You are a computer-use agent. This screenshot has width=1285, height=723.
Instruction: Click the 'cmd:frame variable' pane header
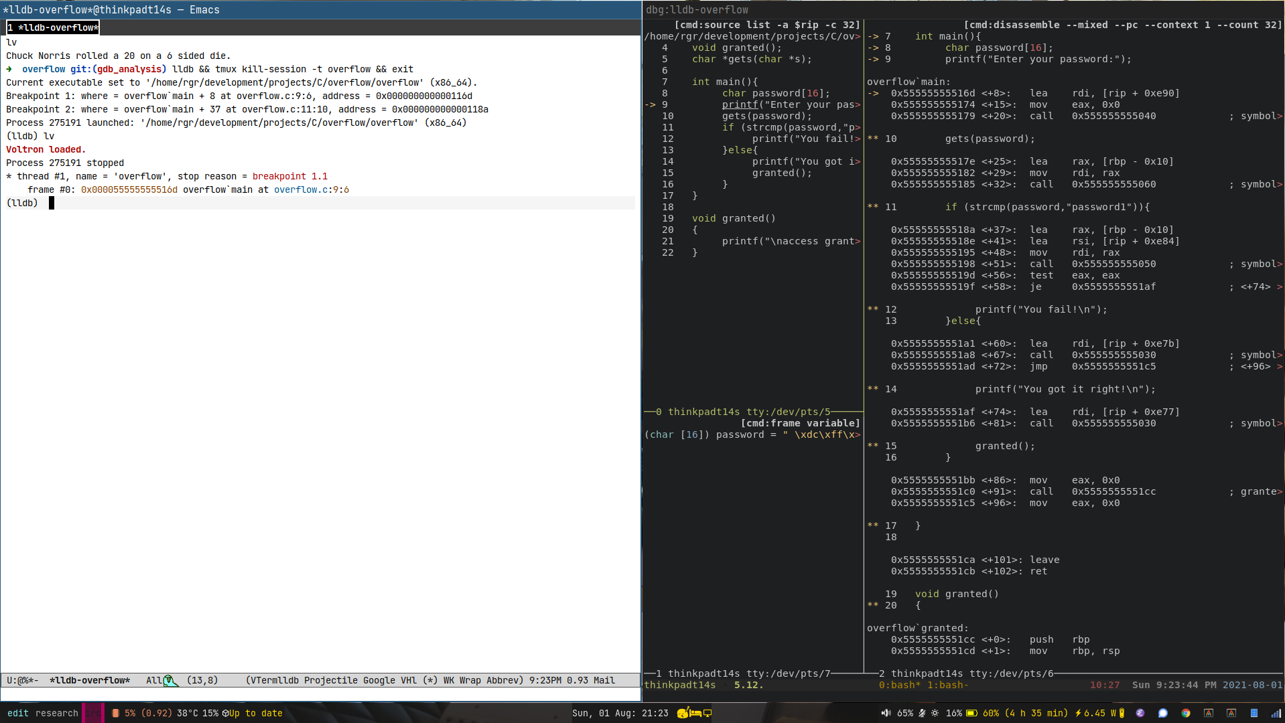[x=800, y=423]
